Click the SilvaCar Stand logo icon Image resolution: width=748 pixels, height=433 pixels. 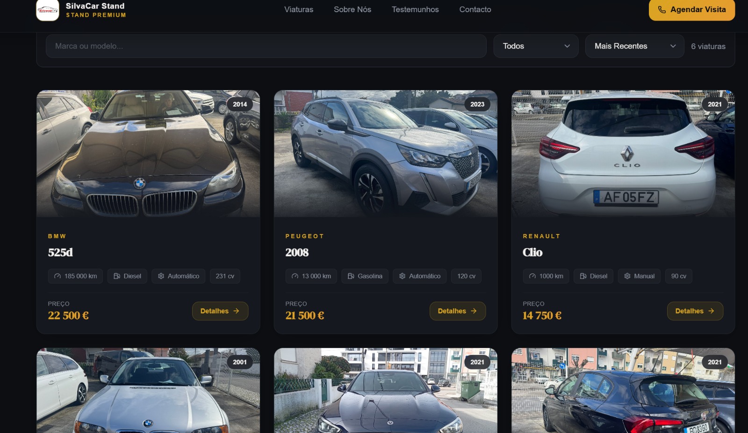coord(48,10)
